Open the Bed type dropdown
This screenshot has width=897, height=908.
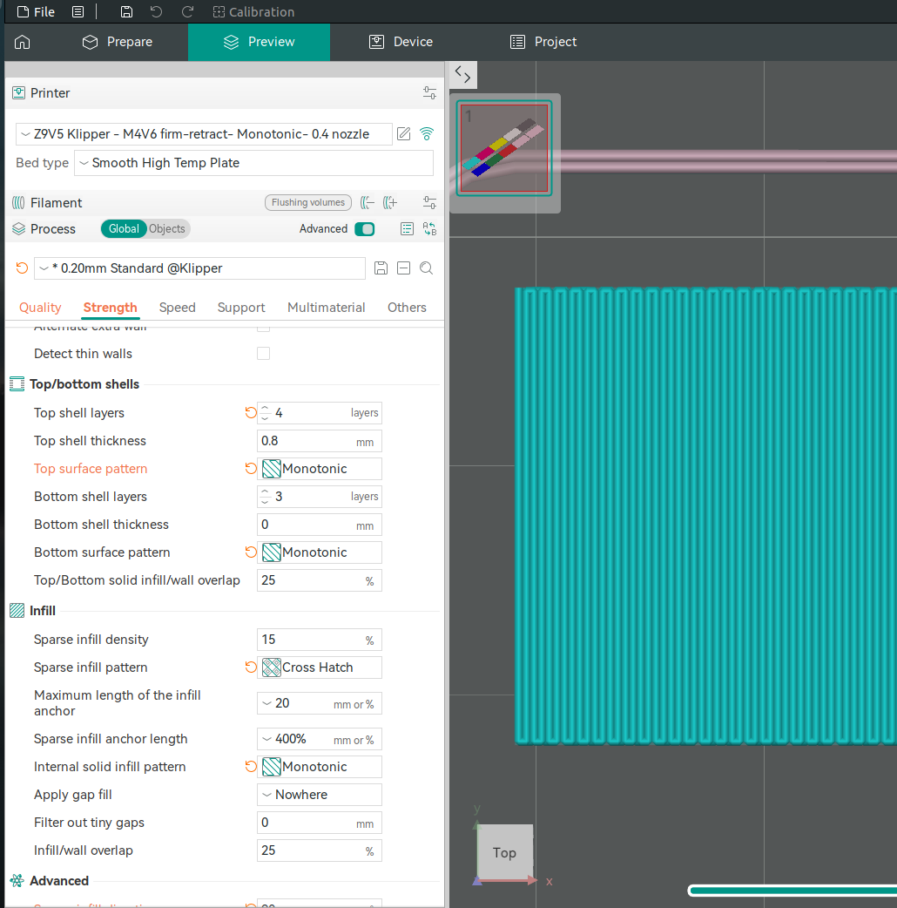253,163
